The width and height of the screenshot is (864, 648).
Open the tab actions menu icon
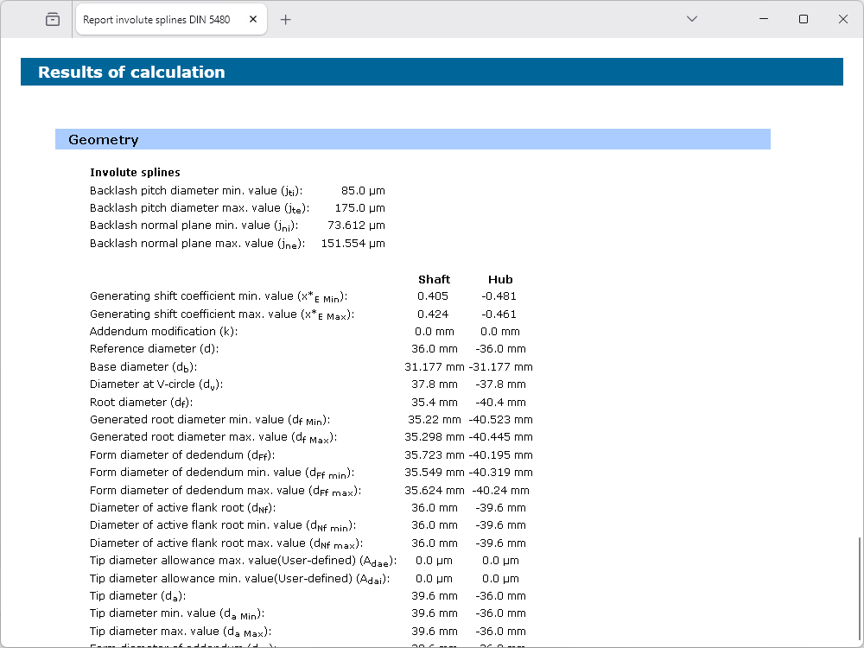click(53, 19)
